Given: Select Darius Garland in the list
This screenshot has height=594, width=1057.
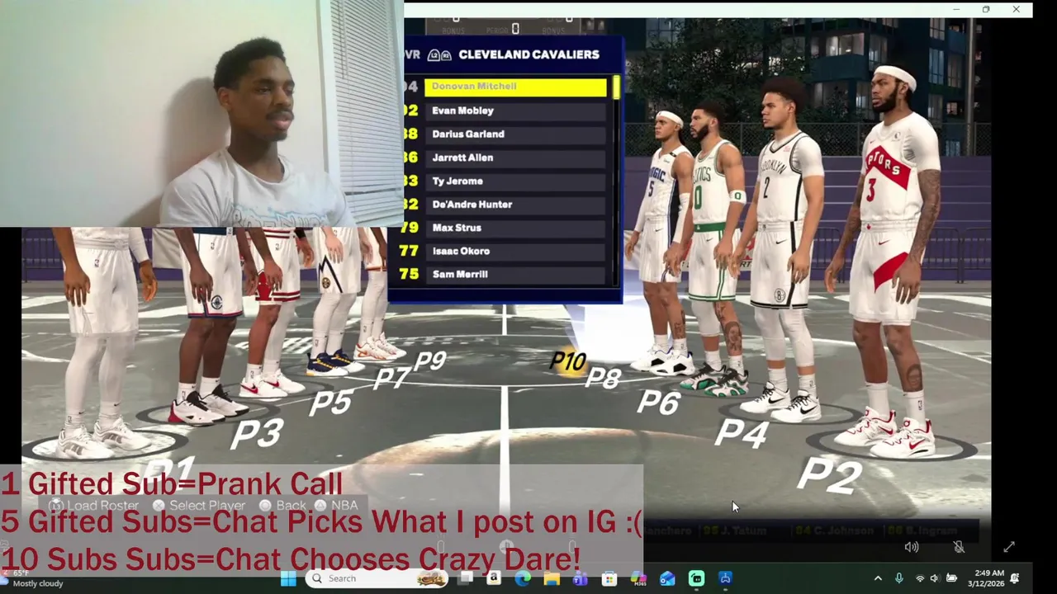Looking at the screenshot, I should pos(515,134).
